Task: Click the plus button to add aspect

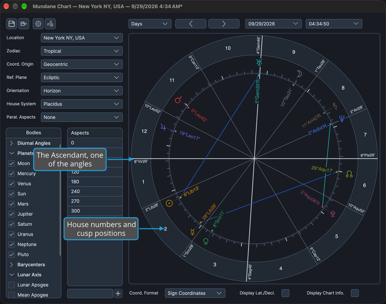Action: pyautogui.click(x=118, y=293)
